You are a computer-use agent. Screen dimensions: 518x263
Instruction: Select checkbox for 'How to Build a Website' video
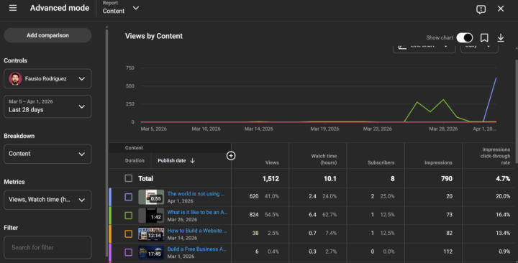point(129,234)
